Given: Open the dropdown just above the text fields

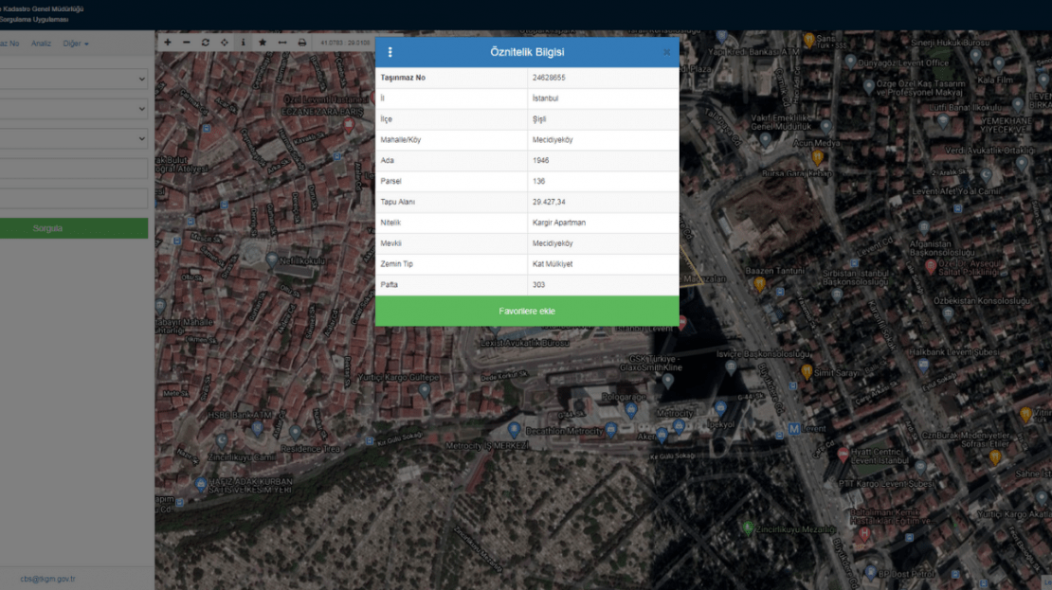Looking at the screenshot, I should click(x=74, y=139).
